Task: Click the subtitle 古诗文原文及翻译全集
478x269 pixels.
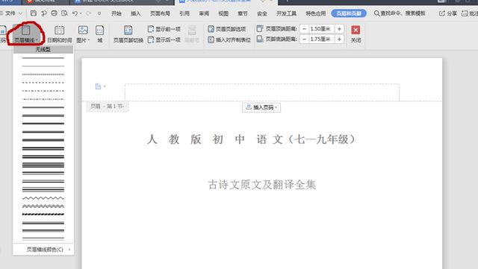Action: (x=262, y=185)
